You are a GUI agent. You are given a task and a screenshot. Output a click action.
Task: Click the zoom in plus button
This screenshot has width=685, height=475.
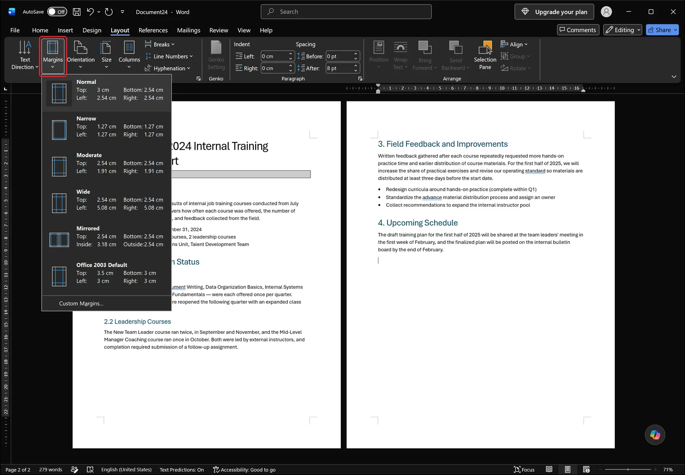click(x=655, y=470)
